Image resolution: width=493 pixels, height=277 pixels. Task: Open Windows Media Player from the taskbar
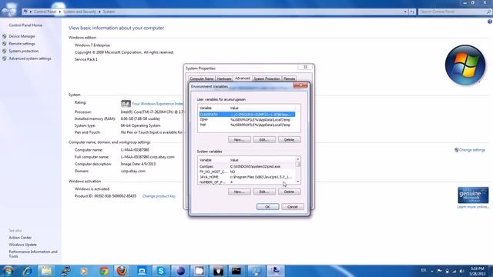84,271
